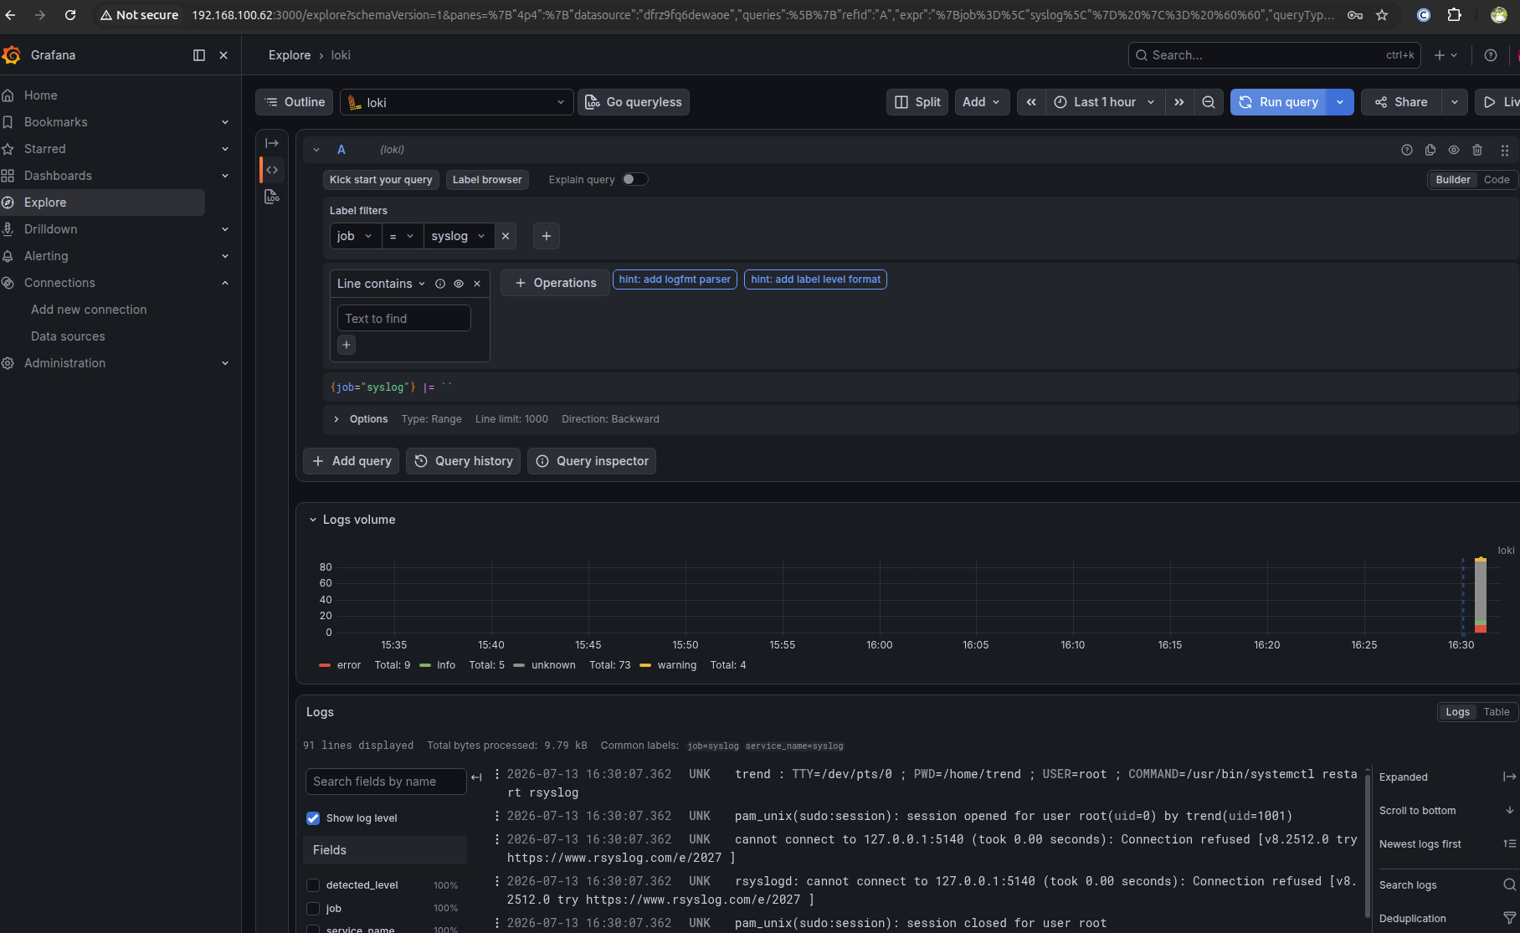The image size is (1520, 933).
Task: Click the help question mark icon
Action: 1491,55
